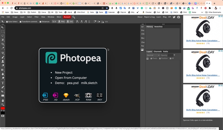The height and width of the screenshot is (130, 223).
Task: Select the Path Select tool
Action: pyautogui.click(x=3, y=92)
